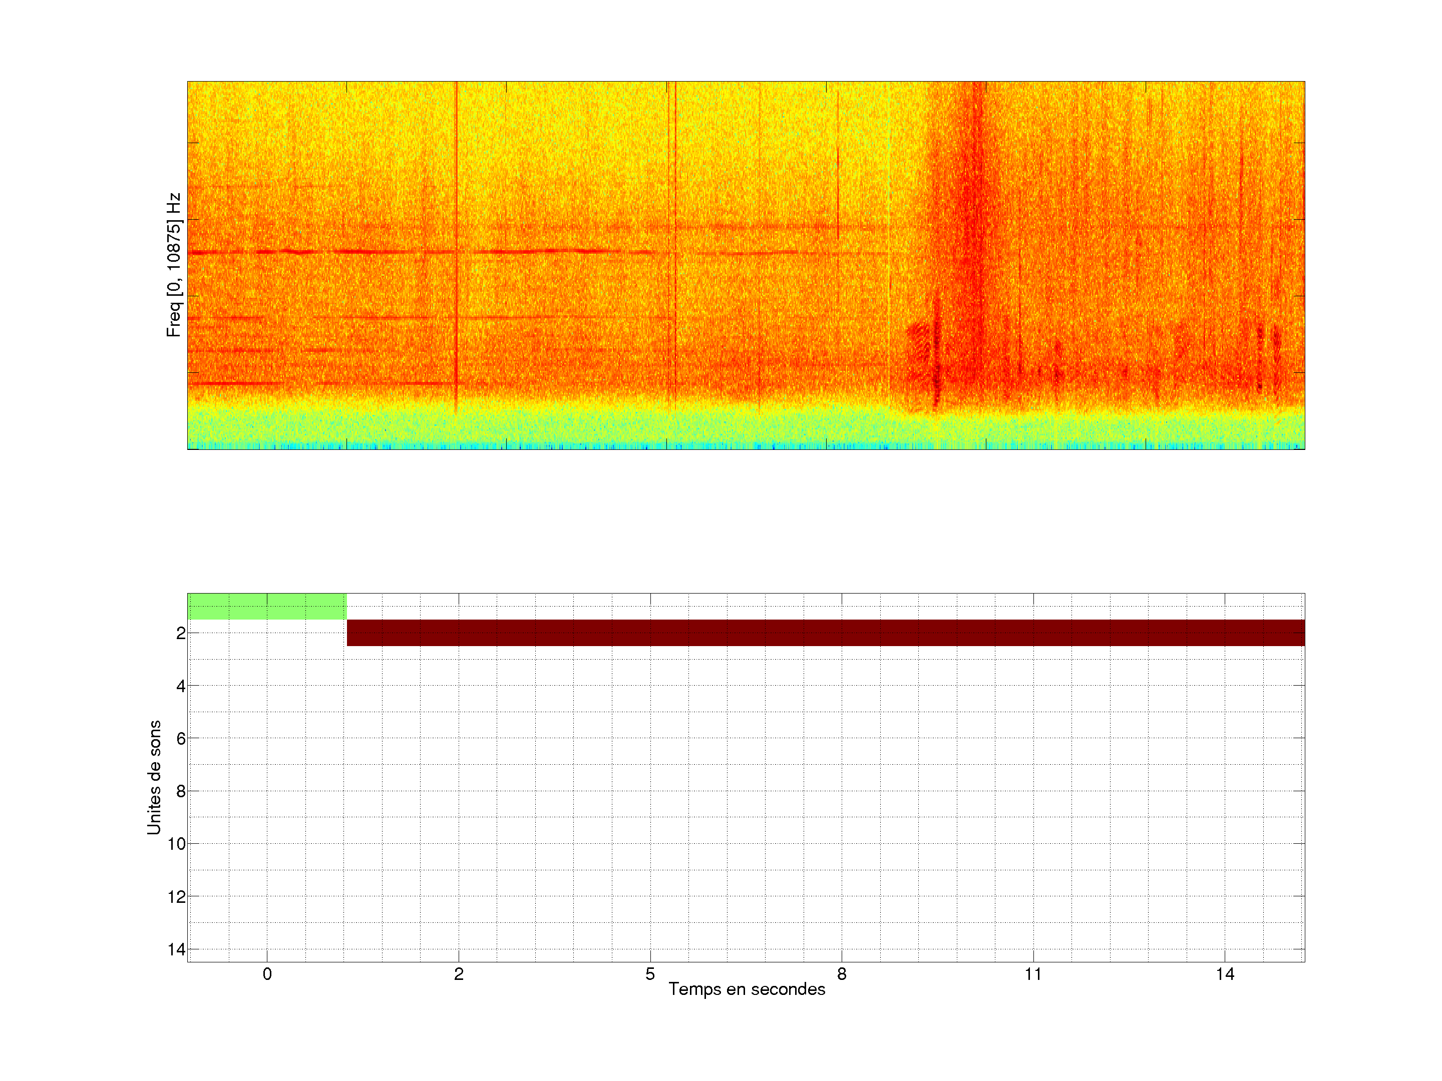1442x1081 pixels.
Task: Click the y-axis tick label '8'
Action: click(x=181, y=791)
